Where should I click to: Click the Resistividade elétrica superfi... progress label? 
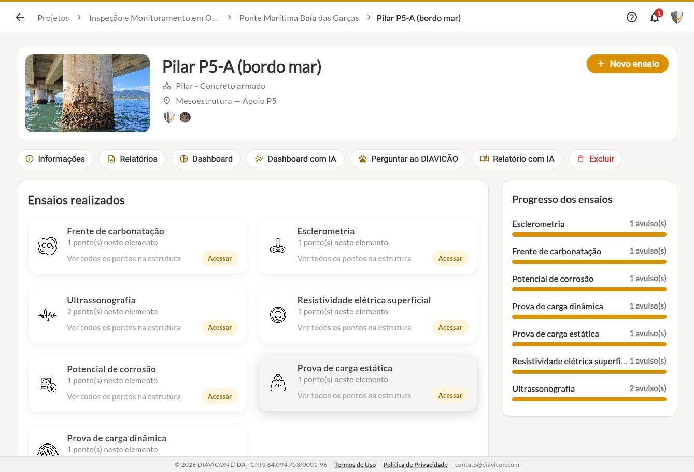click(570, 361)
